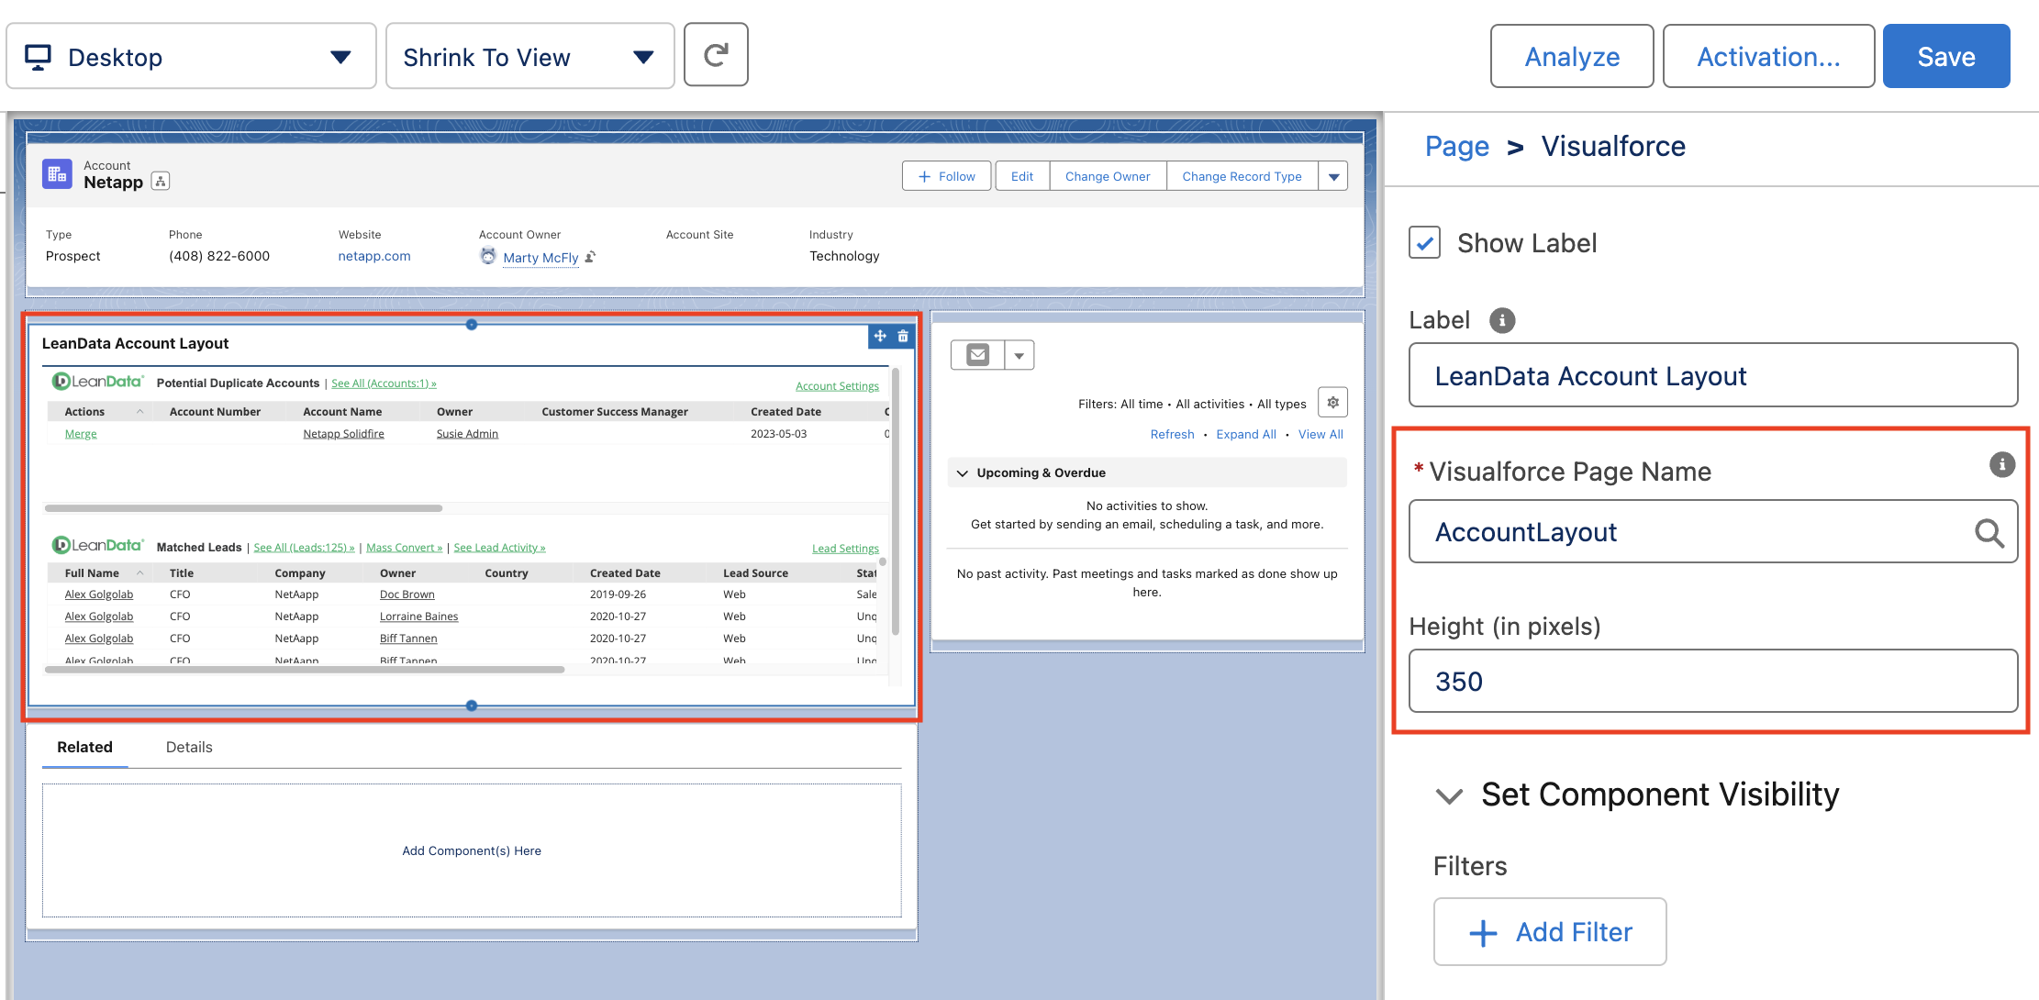The image size is (2039, 1000).
Task: Open the Lorraine Baines owner link
Action: coord(418,617)
